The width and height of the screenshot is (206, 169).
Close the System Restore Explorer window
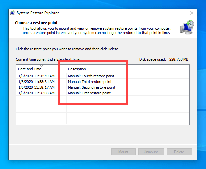[192, 13]
